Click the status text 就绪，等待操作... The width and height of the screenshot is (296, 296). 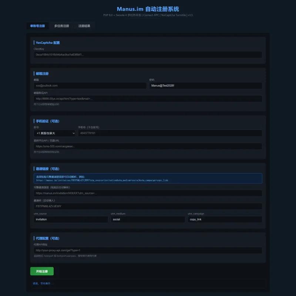coord(43,283)
